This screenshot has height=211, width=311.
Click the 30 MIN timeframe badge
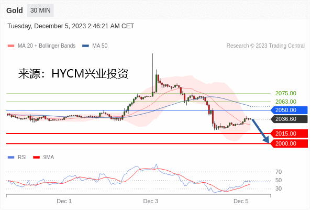point(40,10)
